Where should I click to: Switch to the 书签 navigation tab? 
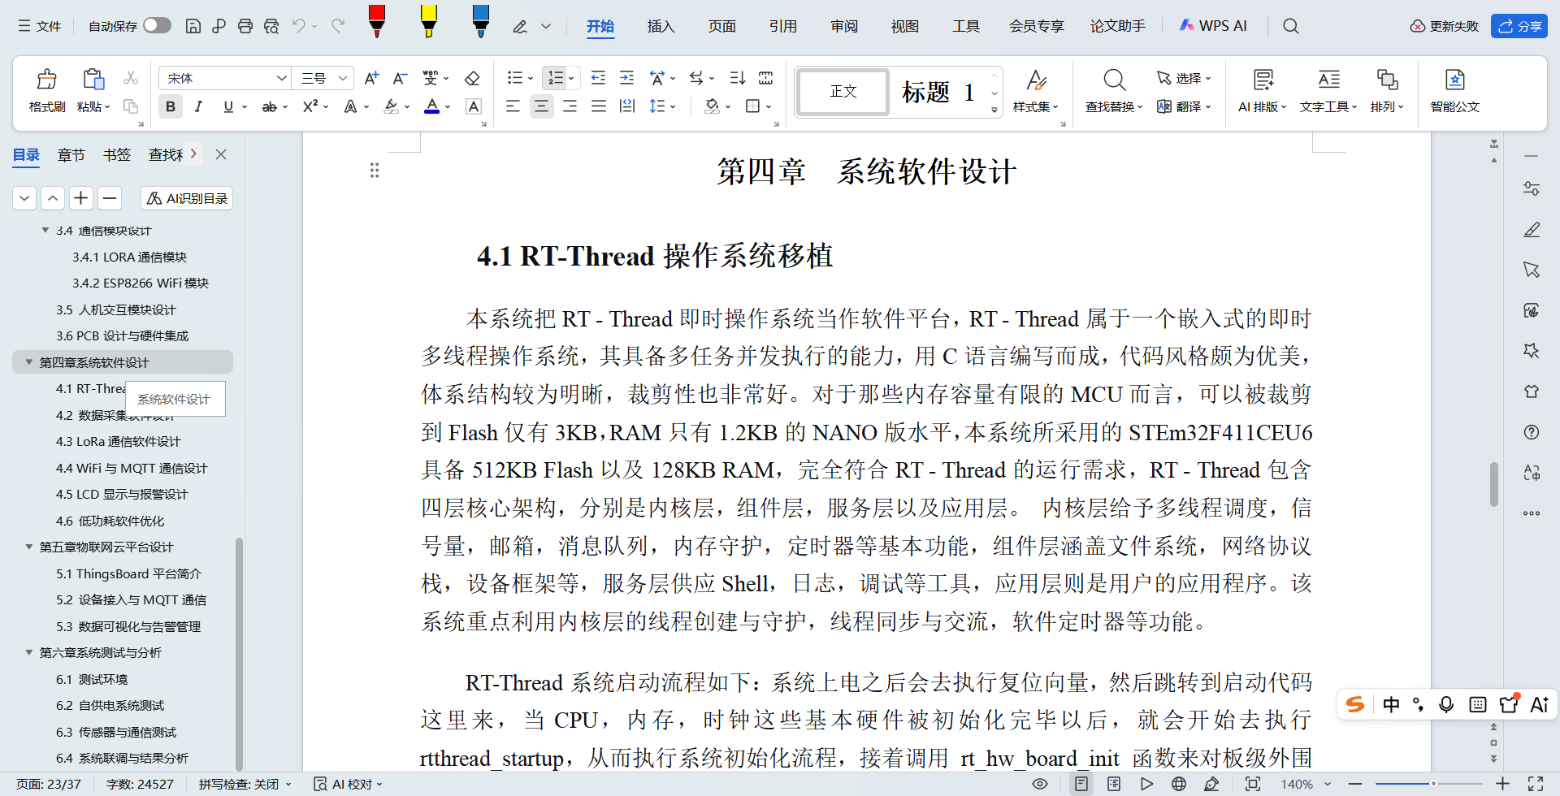point(117,154)
